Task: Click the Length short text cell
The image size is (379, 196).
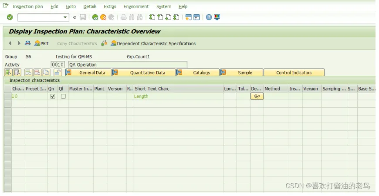Action: pyautogui.click(x=178, y=96)
